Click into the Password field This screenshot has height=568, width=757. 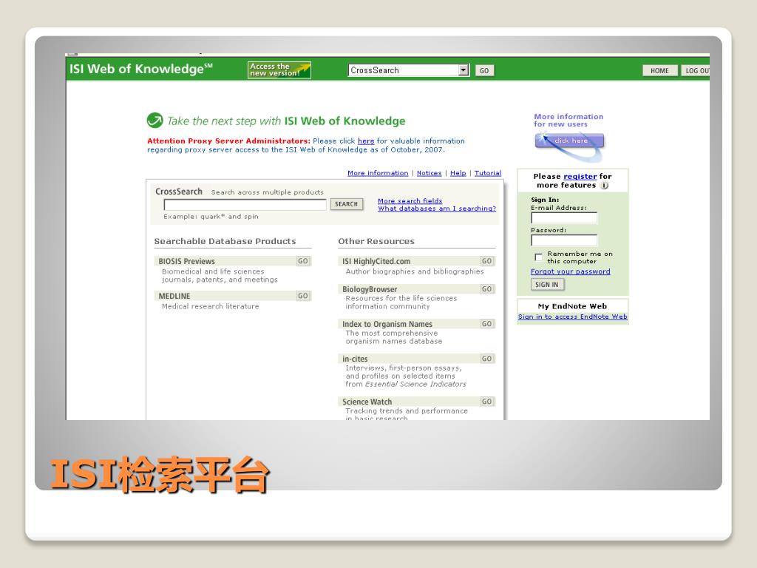point(564,240)
